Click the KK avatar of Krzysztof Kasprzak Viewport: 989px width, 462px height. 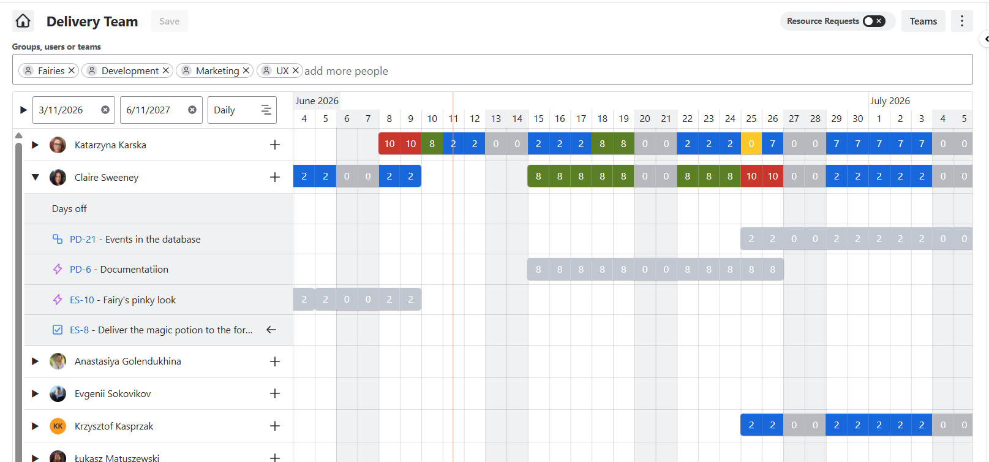58,426
